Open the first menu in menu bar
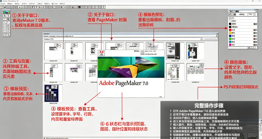 tap(3, 4)
